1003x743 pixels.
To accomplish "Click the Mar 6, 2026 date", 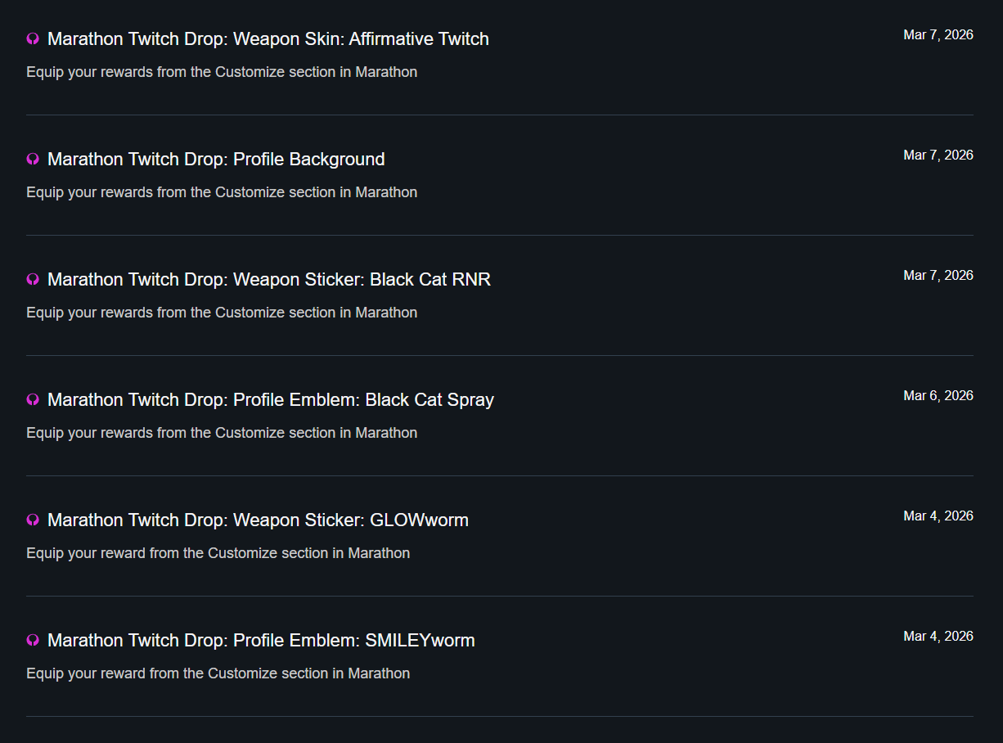I will click(938, 395).
